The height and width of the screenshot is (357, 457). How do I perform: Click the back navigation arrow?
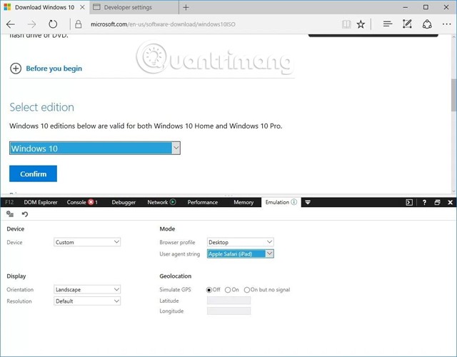tap(11, 24)
